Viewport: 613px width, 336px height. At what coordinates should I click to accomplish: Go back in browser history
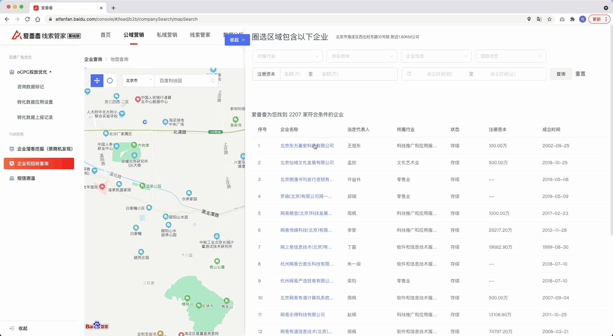pos(7,19)
